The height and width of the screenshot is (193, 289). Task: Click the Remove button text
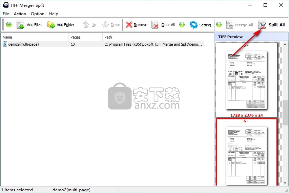tap(141, 25)
